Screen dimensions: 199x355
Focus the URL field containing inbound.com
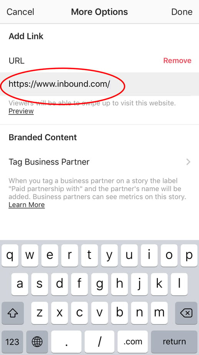click(x=99, y=84)
